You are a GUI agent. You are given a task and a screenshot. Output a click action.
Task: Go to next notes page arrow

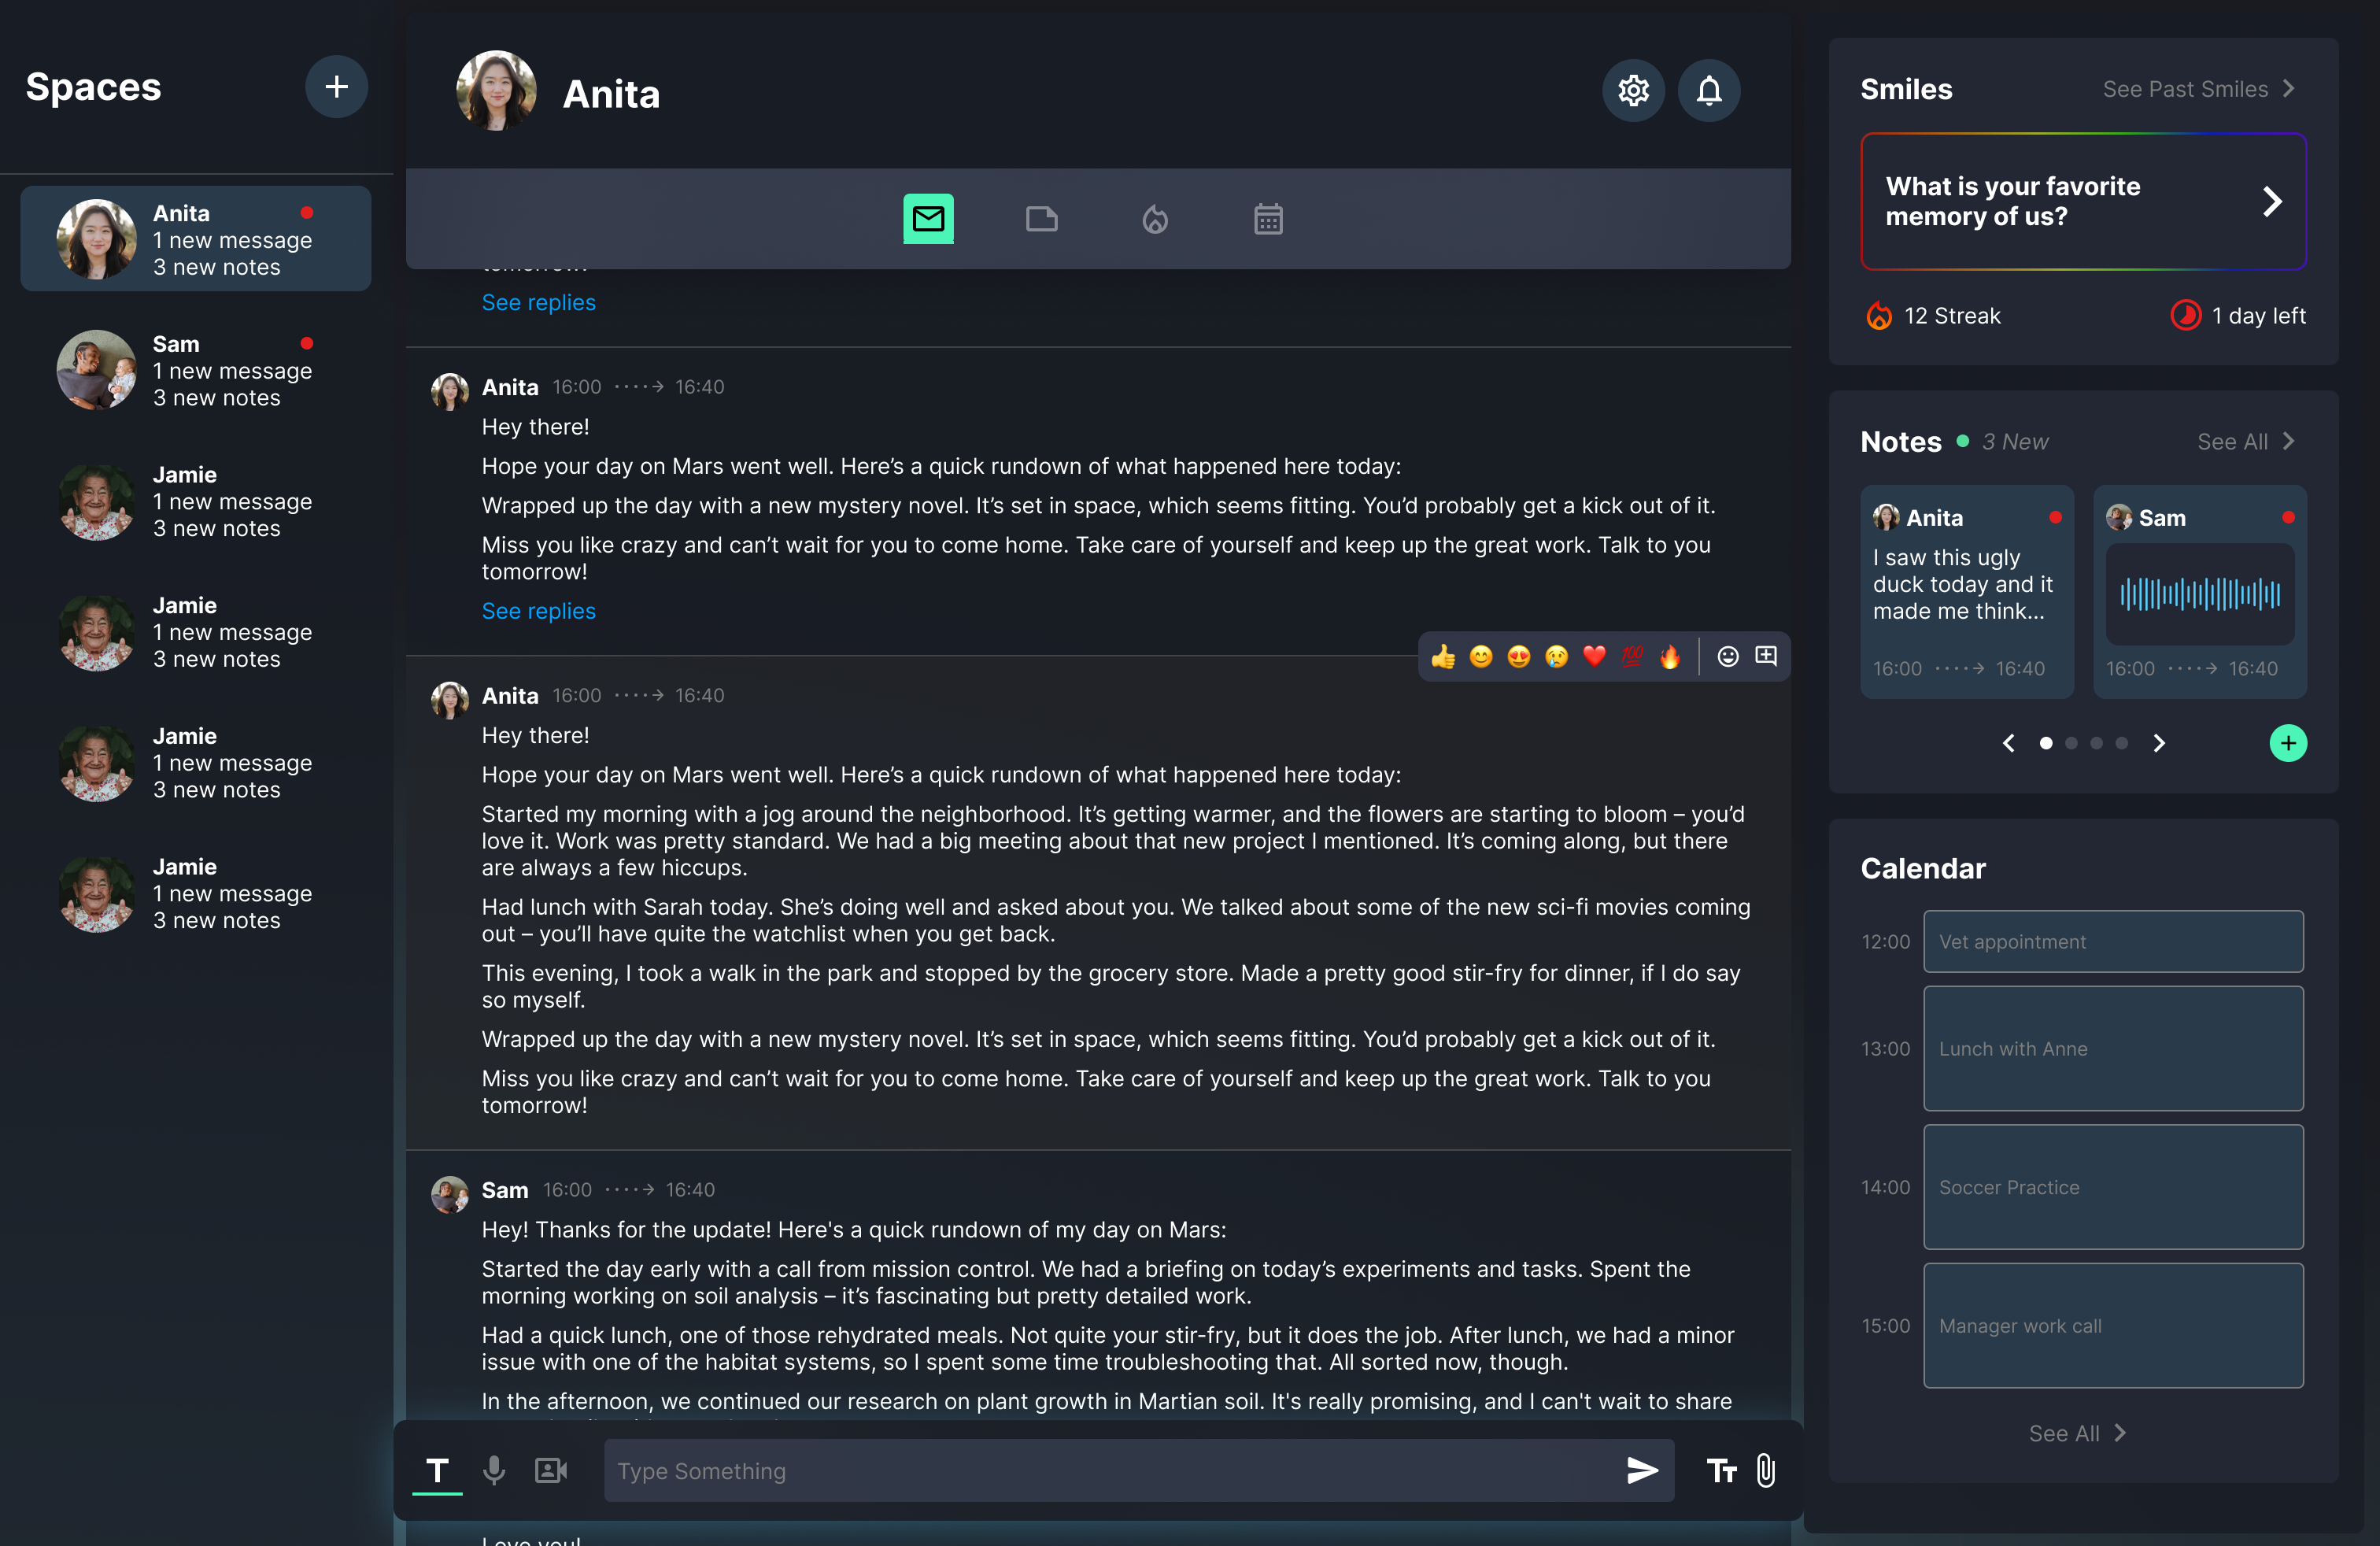[2159, 743]
